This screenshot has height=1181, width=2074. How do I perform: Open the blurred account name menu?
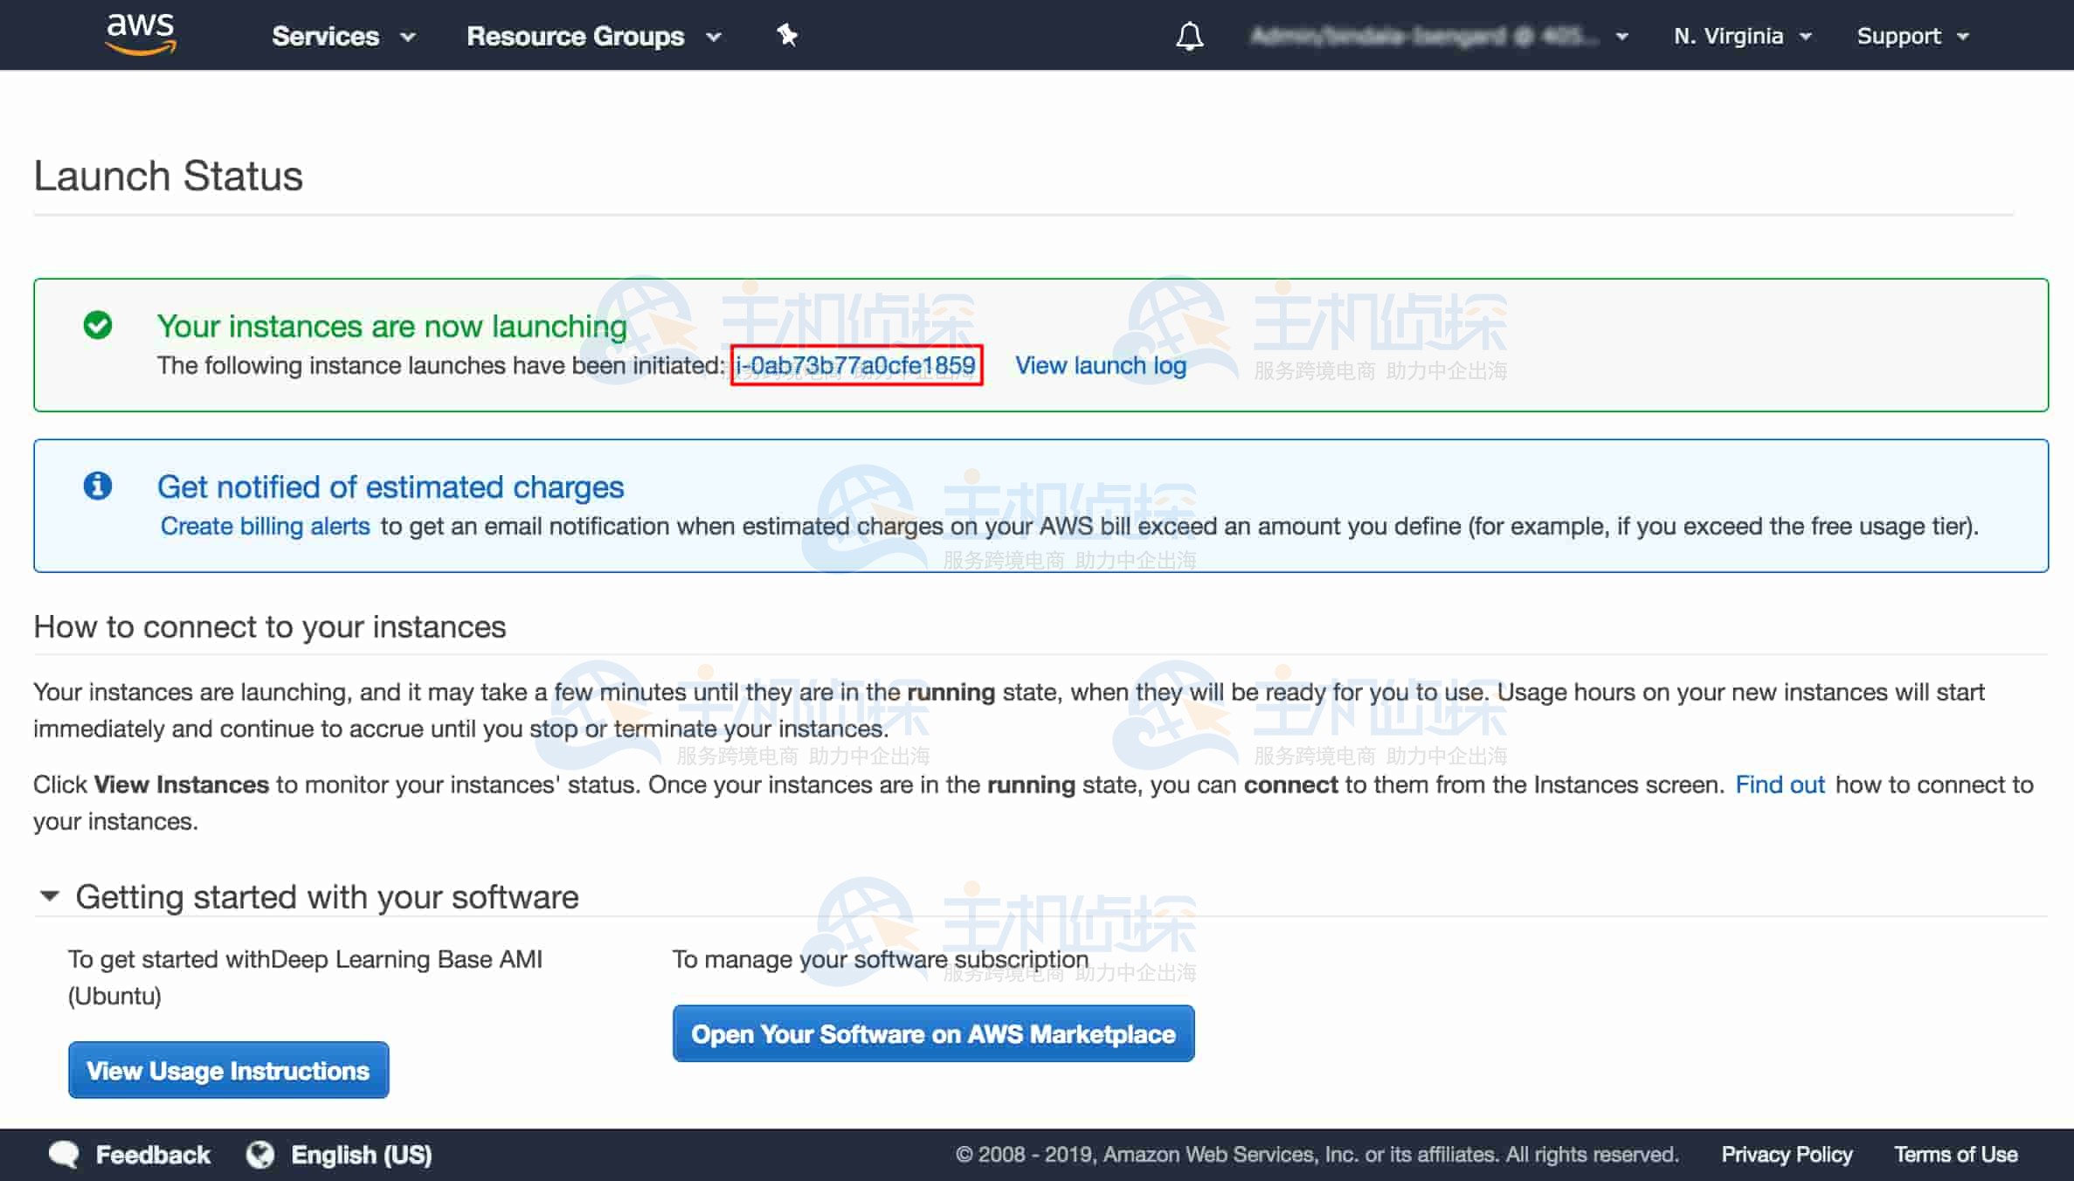coord(1438,36)
